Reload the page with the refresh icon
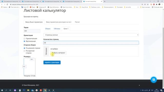The width and height of the screenshot is (164, 92). tap(7, 5)
